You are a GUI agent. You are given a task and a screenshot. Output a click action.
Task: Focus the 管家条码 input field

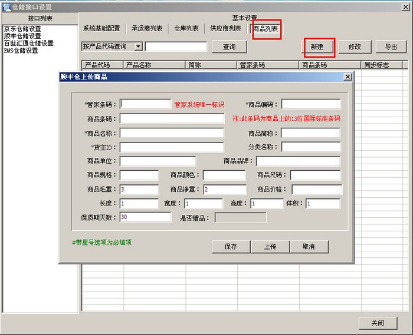145,104
